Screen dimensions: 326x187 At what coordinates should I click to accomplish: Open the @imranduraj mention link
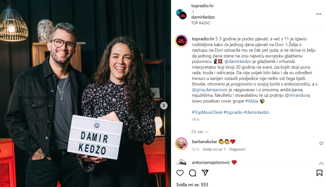(297, 95)
